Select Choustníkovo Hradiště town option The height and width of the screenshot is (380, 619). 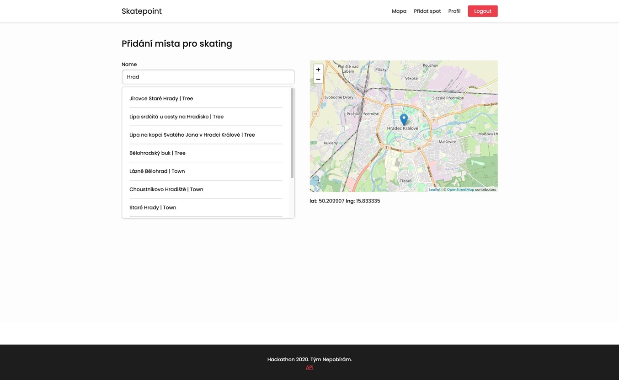coord(166,189)
